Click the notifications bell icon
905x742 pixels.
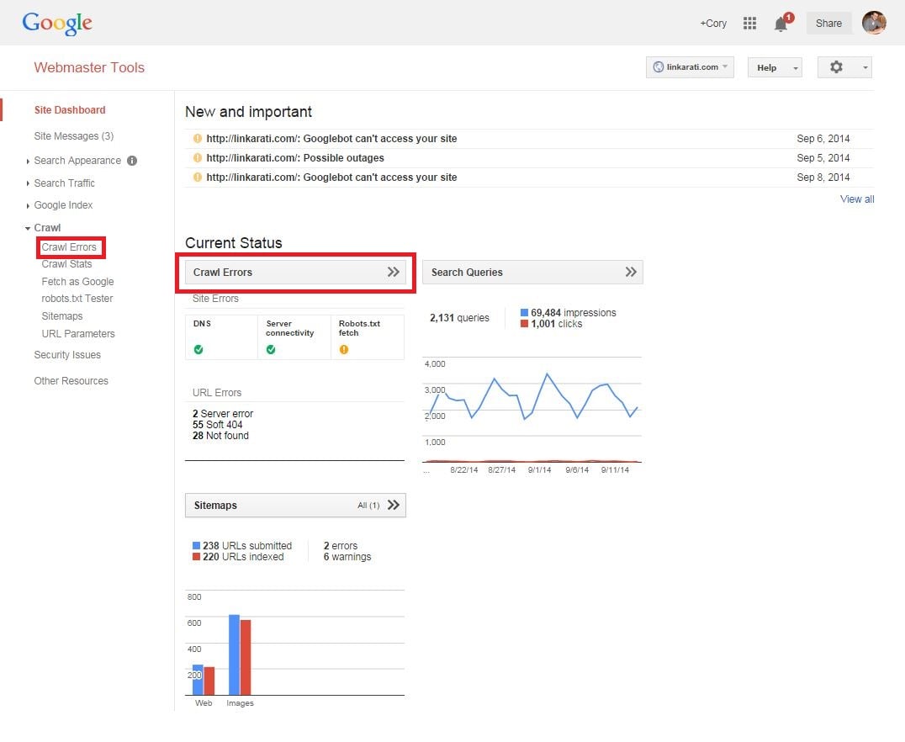coord(781,24)
